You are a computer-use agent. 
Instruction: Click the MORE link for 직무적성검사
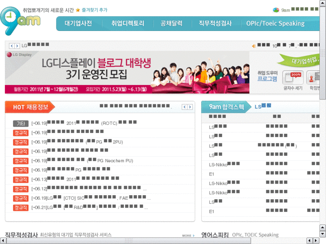[x=188, y=235]
